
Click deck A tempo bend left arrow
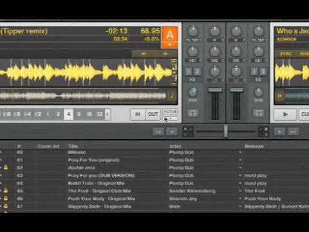(144, 54)
